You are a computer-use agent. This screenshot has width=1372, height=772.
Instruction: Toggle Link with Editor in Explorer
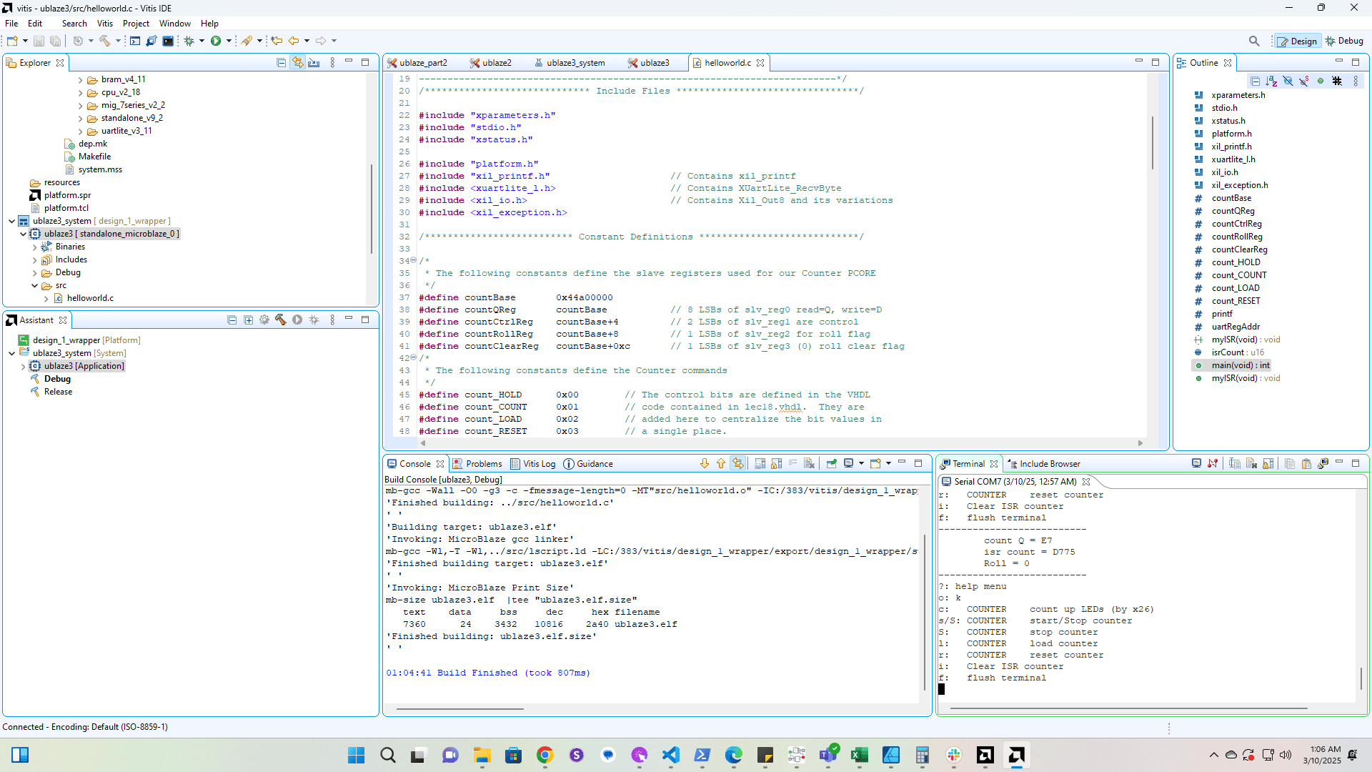[297, 62]
